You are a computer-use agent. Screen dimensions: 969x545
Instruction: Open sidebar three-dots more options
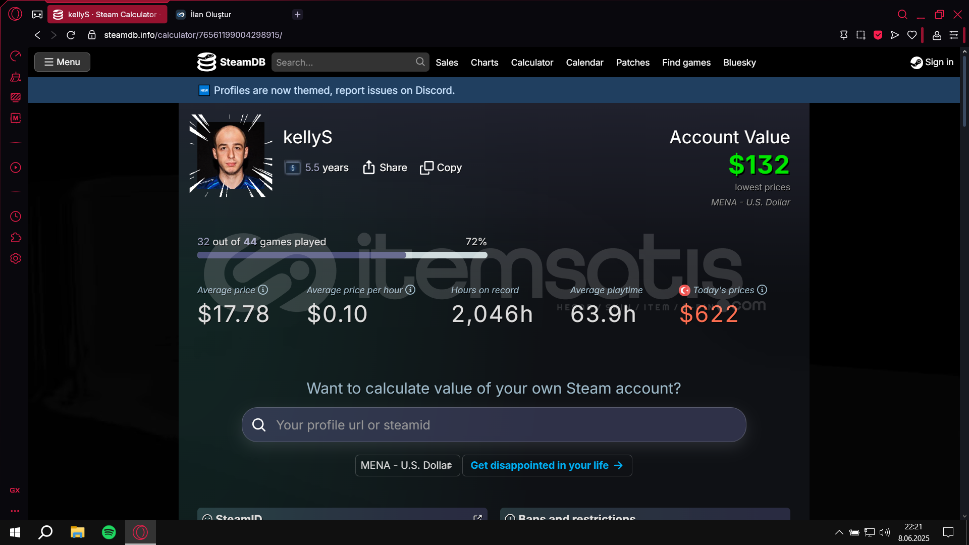[x=15, y=511]
